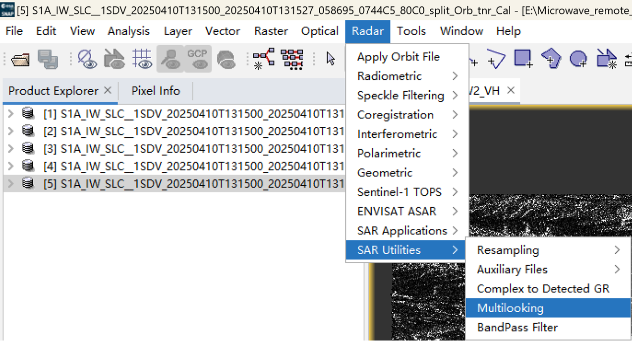This screenshot has height=341, width=632.
Task: Open the Geometric submenu
Action: (x=407, y=172)
